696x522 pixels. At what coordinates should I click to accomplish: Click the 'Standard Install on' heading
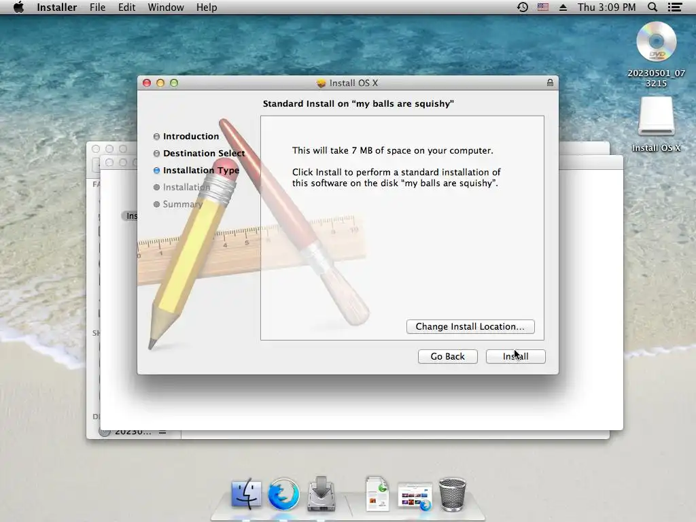(358, 104)
